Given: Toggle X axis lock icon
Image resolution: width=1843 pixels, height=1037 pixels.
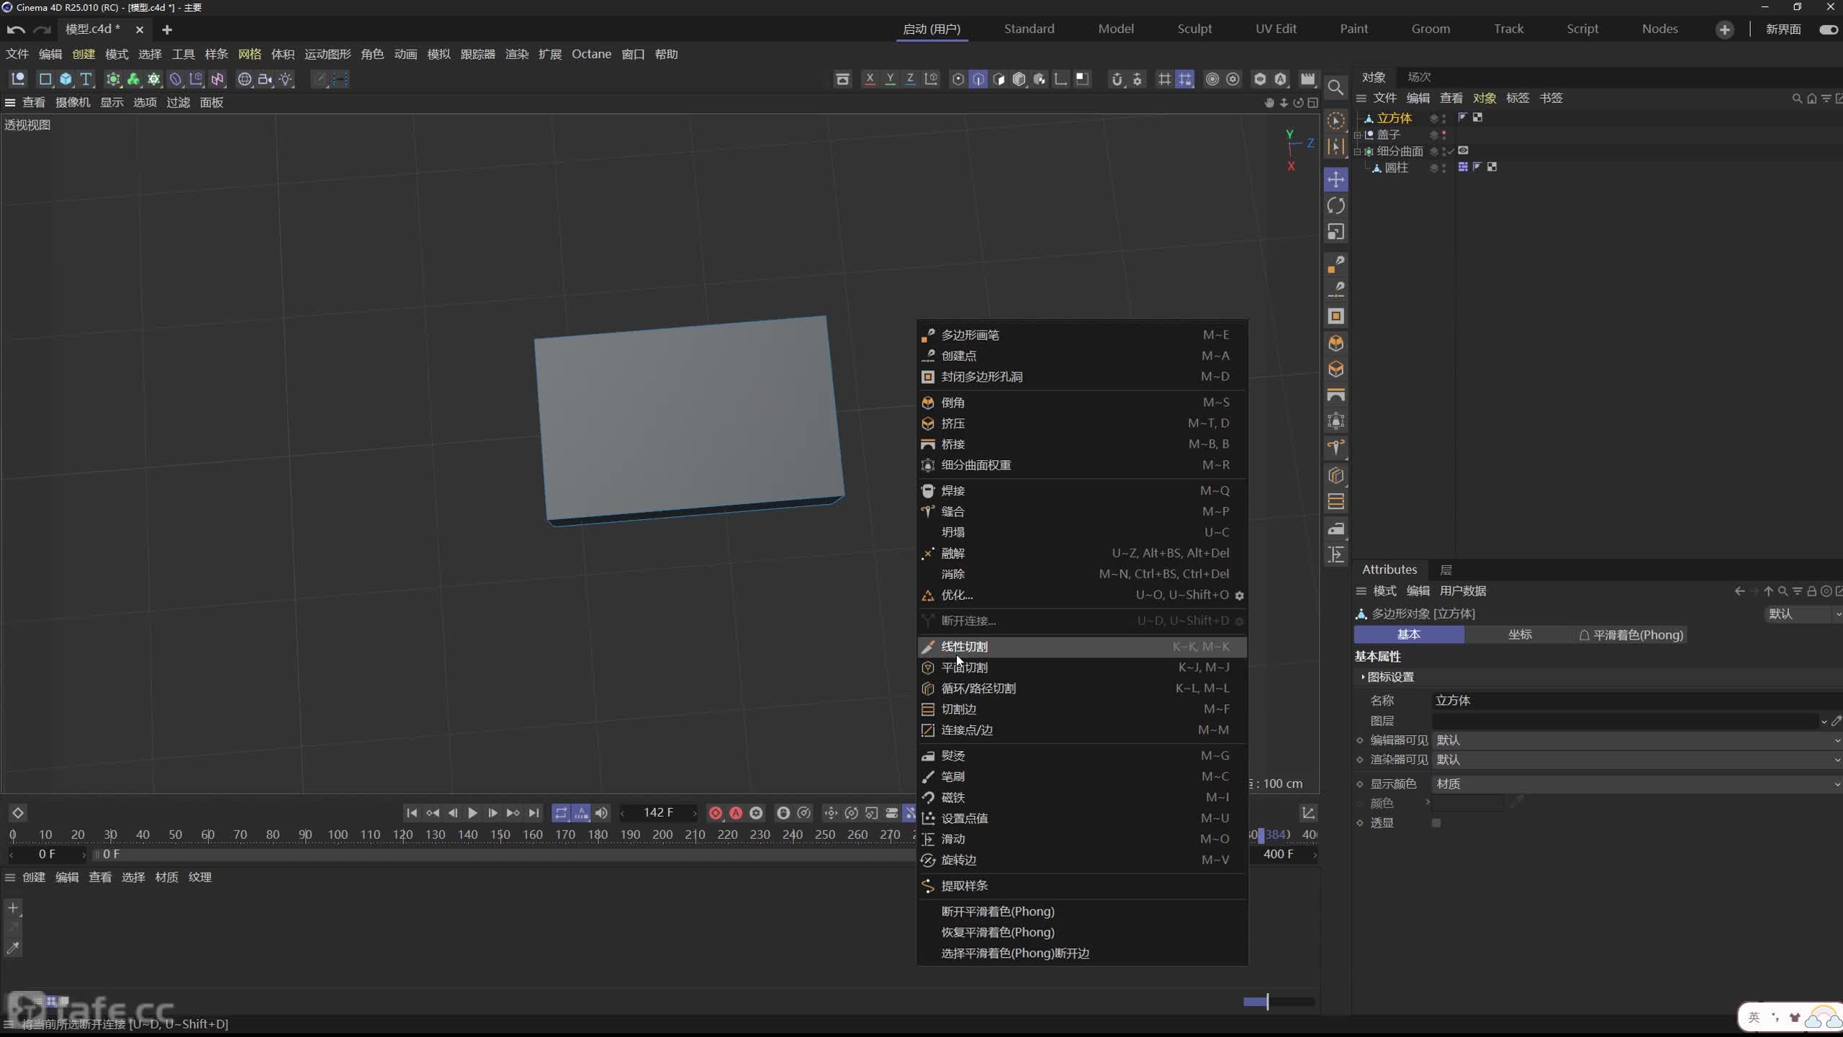Looking at the screenshot, I should tap(870, 79).
